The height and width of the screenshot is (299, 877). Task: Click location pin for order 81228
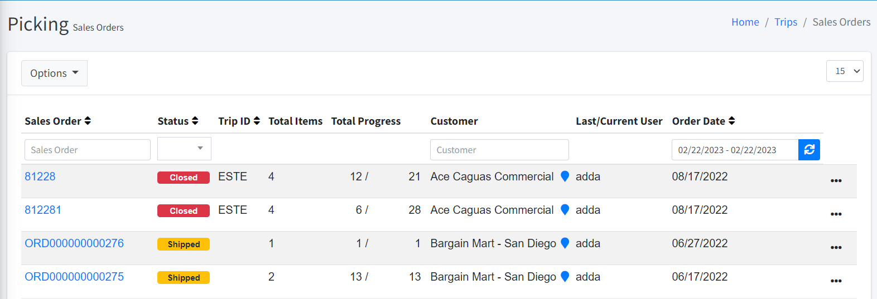(x=565, y=177)
